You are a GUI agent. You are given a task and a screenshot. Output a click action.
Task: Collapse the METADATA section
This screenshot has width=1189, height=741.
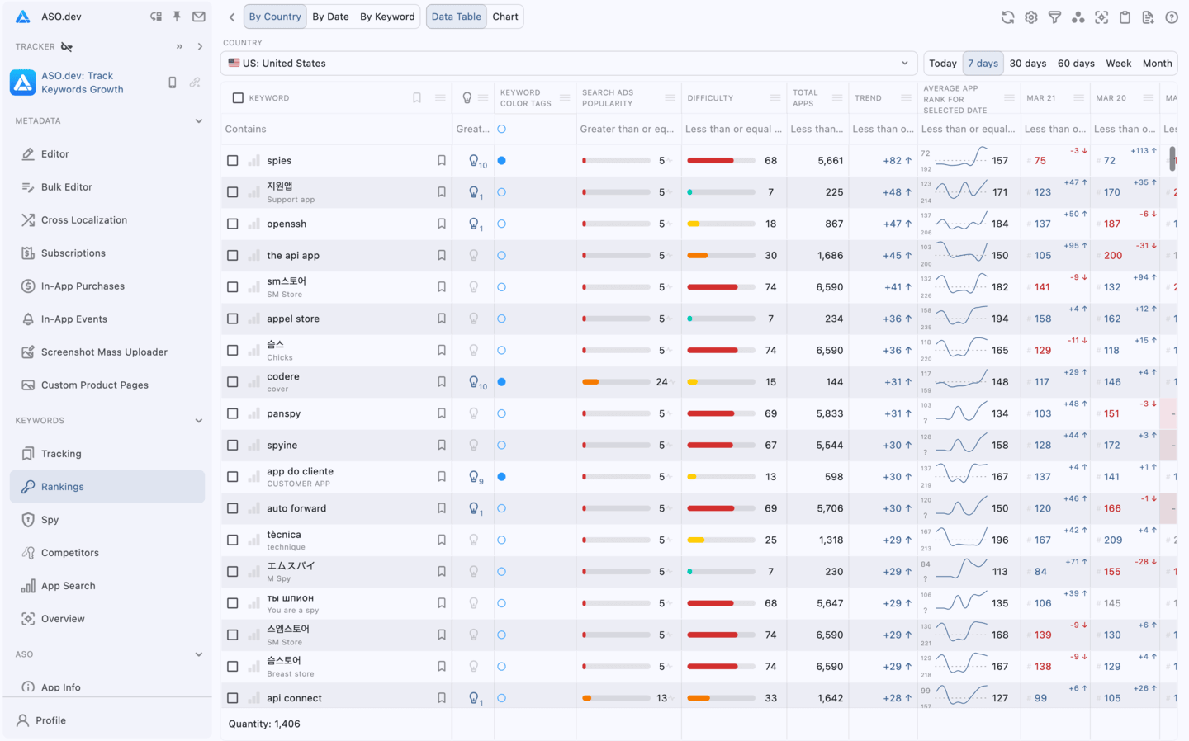click(199, 120)
